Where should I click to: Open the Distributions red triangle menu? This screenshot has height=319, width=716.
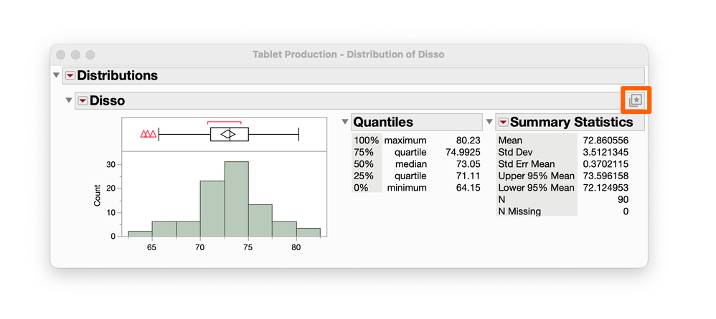click(x=70, y=75)
